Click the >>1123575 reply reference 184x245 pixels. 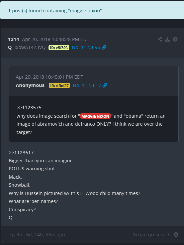click(29, 108)
